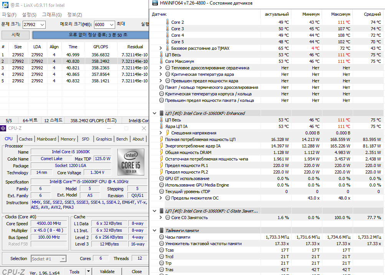Click clock icon for Критическая температура корпуса / кольца
Image resolution: width=385 pixels, height=275 pixels.
pos(162,93)
